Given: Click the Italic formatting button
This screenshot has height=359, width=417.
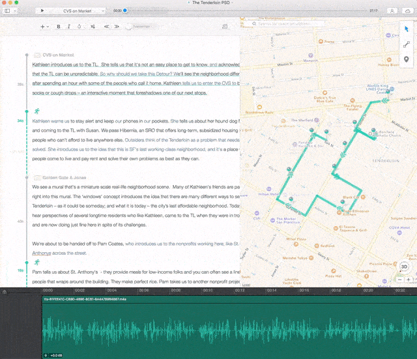Looking at the screenshot, I should (x=68, y=27).
